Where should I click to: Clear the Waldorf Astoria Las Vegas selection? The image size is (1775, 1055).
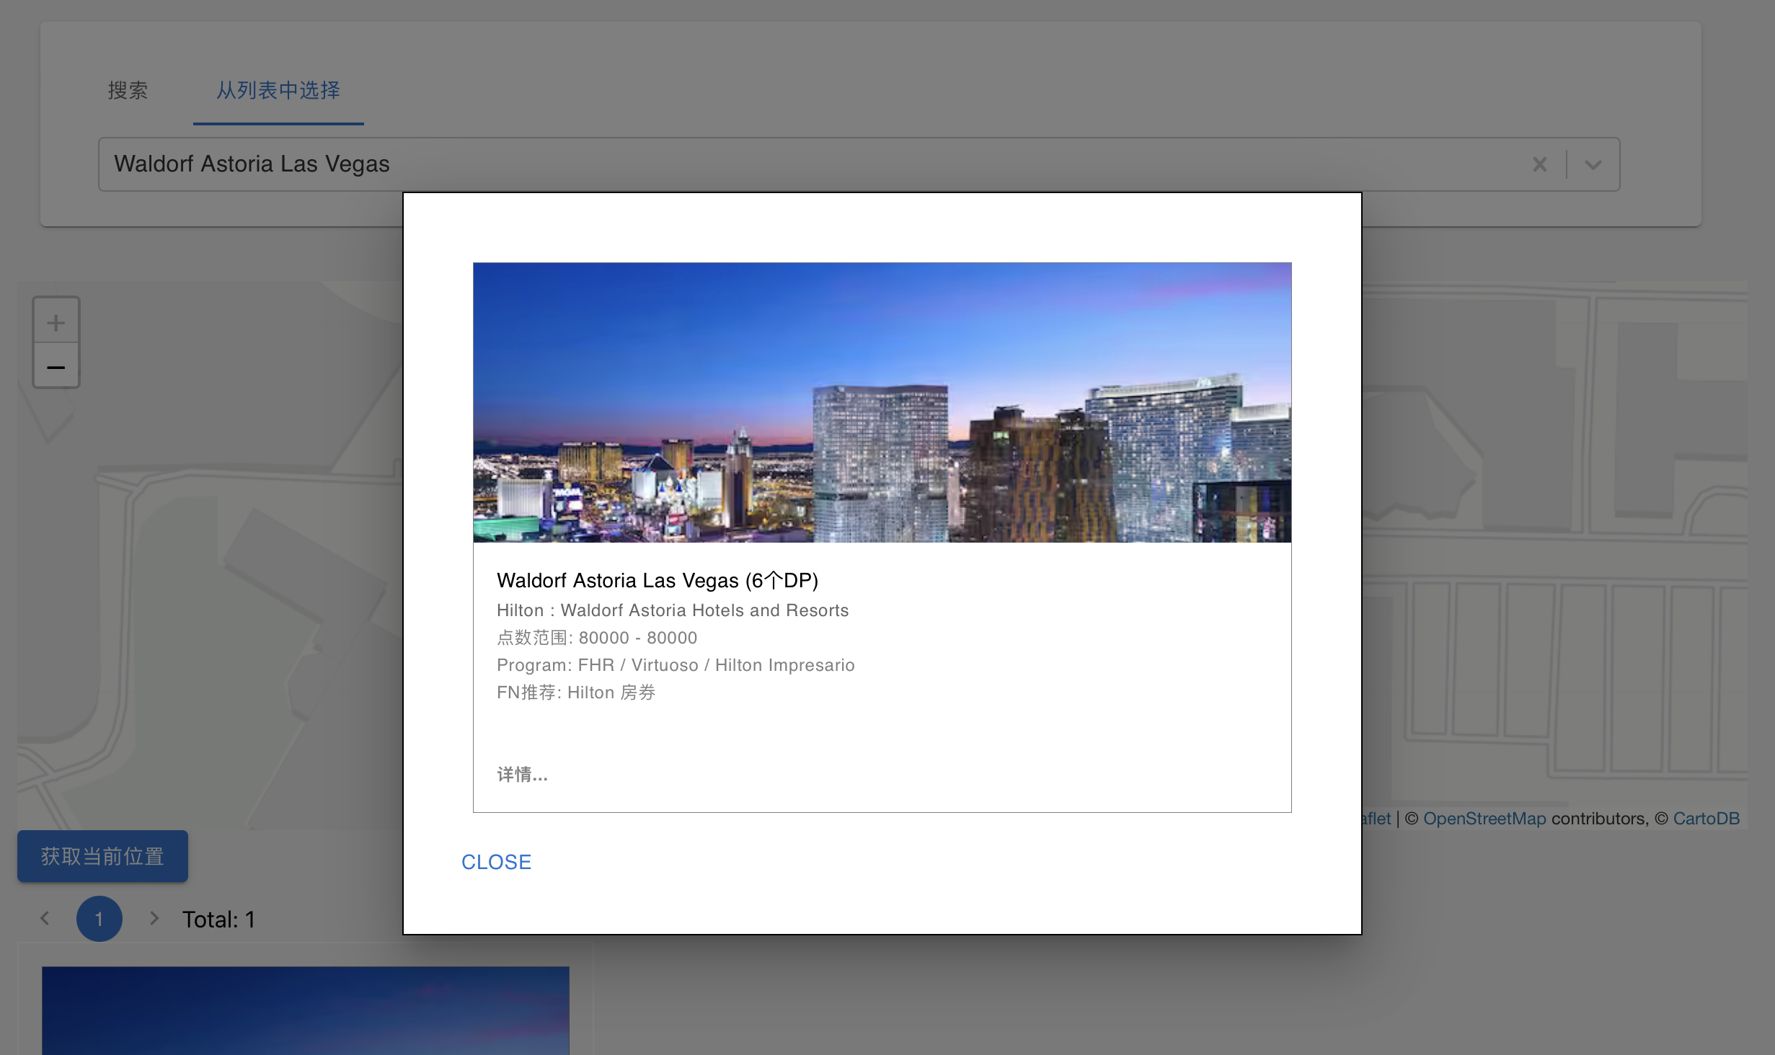point(1539,164)
